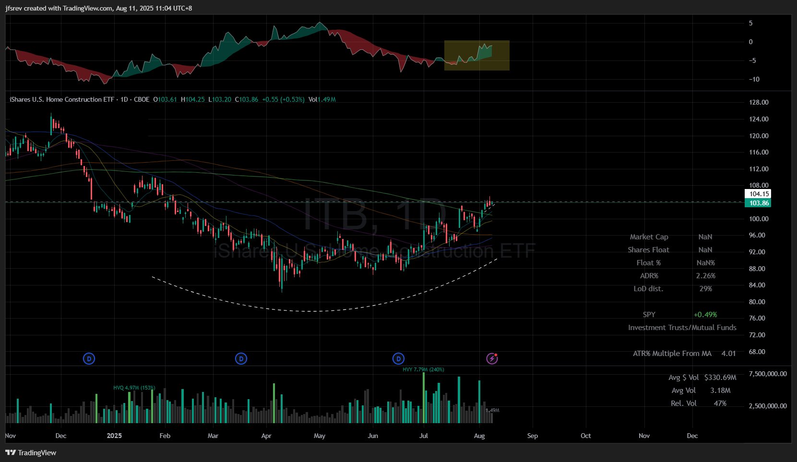This screenshot has height=462, width=797.
Task: Open the dividend marker near late December
Action: [x=89, y=358]
